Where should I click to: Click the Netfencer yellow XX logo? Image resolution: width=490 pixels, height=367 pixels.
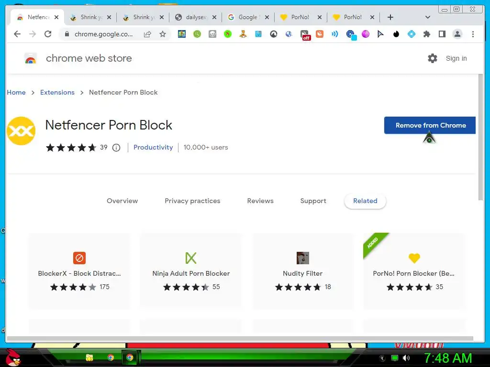point(21,131)
